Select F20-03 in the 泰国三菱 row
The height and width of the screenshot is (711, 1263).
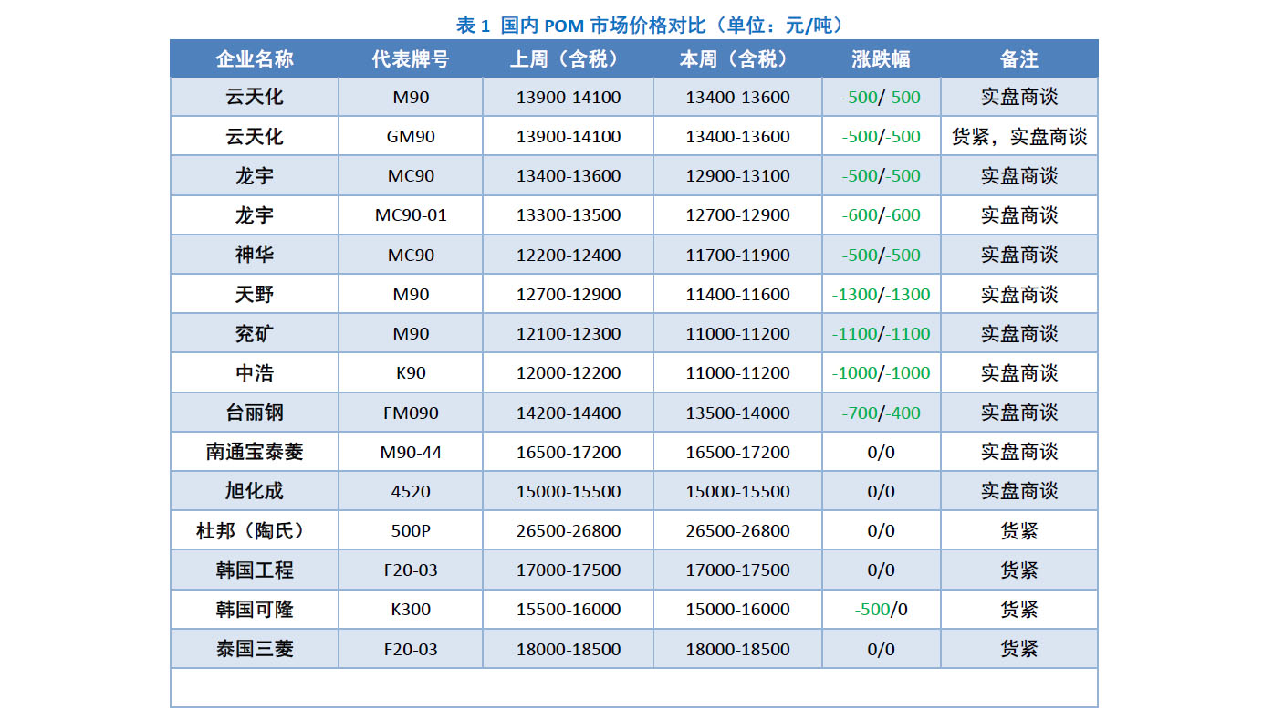click(411, 650)
